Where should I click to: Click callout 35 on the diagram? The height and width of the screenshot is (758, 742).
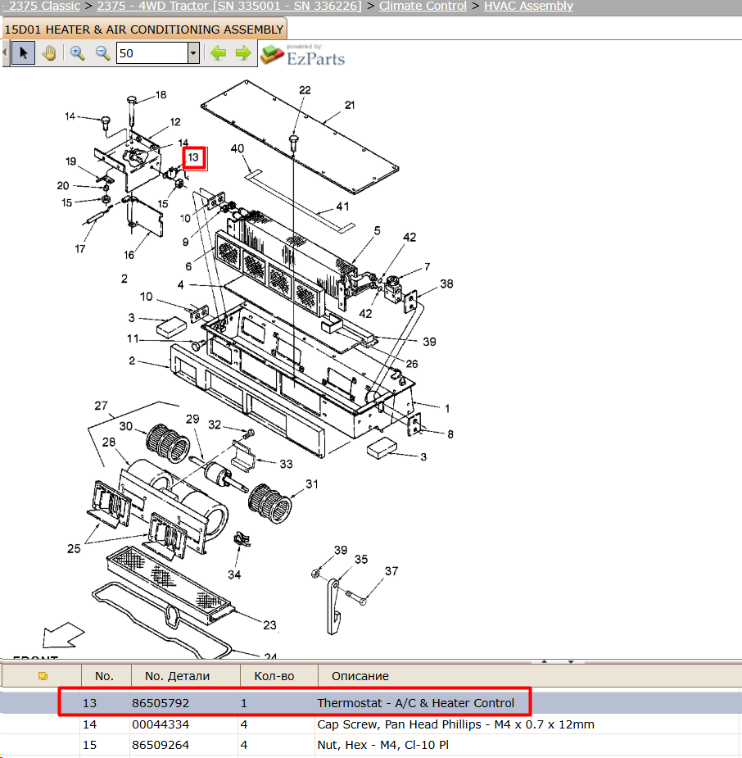tap(361, 560)
